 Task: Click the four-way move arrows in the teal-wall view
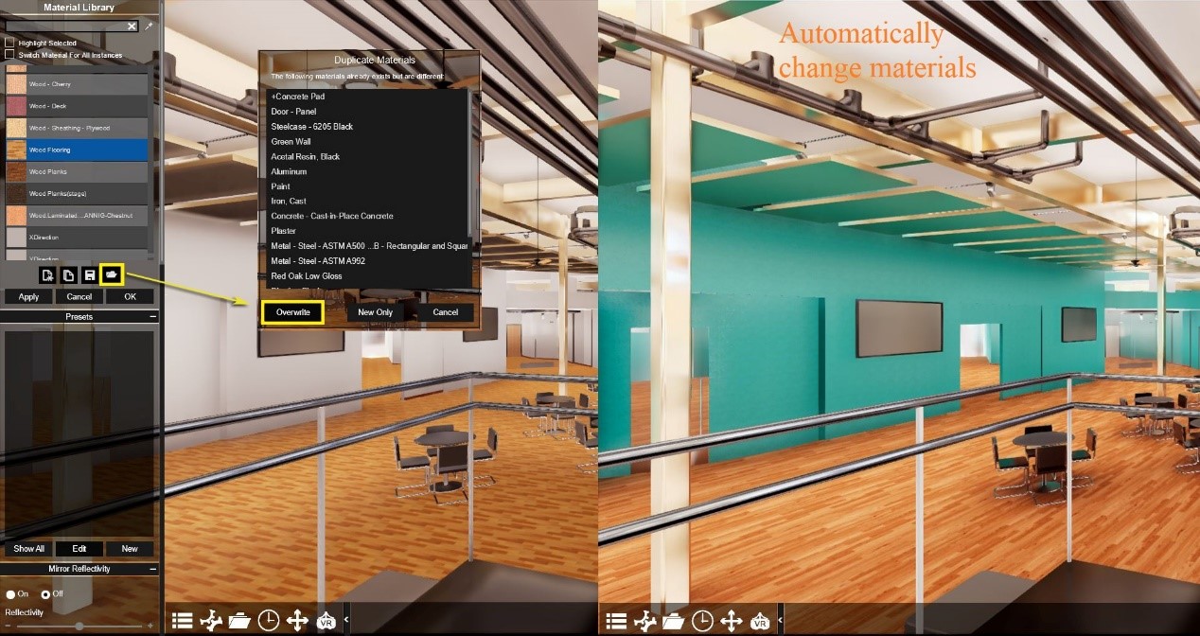[x=731, y=620]
